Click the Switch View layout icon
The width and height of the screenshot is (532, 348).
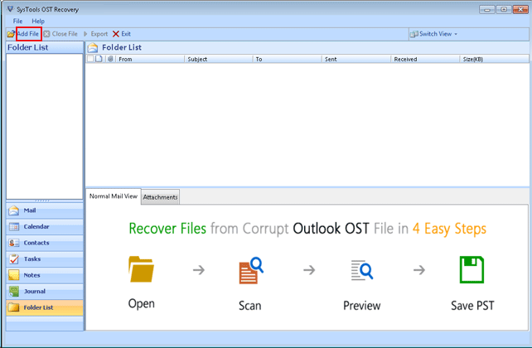click(x=414, y=34)
